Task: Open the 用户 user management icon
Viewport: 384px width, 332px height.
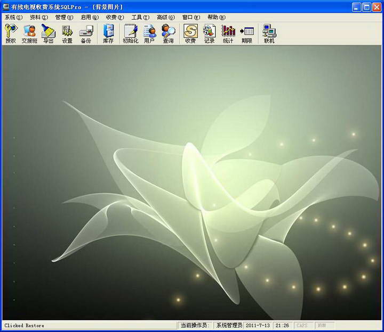Action: 149,34
